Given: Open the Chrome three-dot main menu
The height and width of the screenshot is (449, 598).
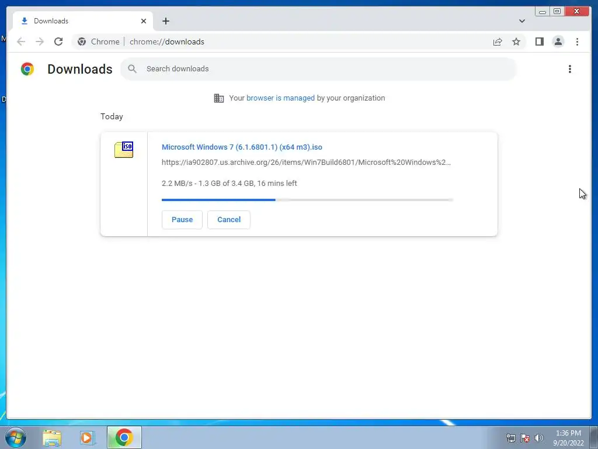Looking at the screenshot, I should pyautogui.click(x=577, y=42).
